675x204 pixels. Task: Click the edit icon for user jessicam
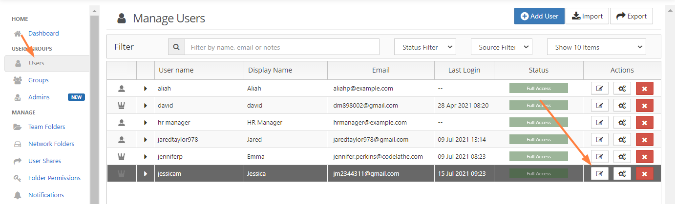click(600, 173)
